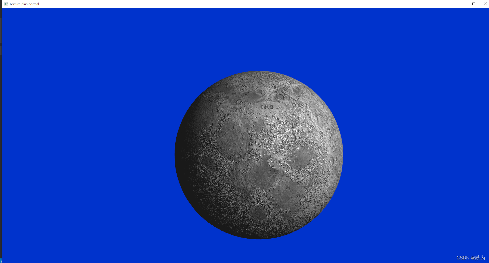Close the Texture plus normal window
489x263 pixels.
(x=485, y=4)
